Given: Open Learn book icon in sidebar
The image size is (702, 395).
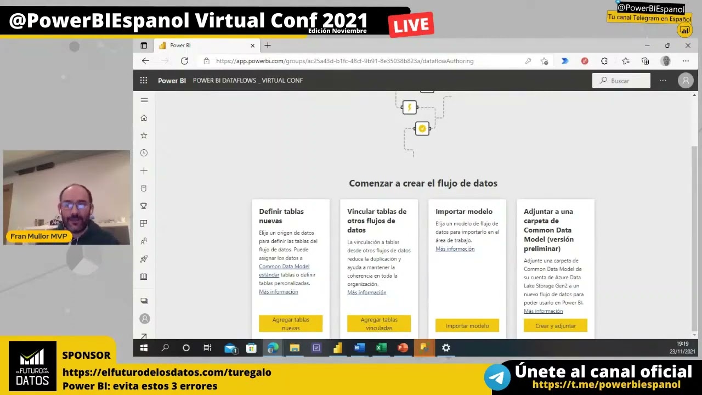Looking at the screenshot, I should pos(144,276).
